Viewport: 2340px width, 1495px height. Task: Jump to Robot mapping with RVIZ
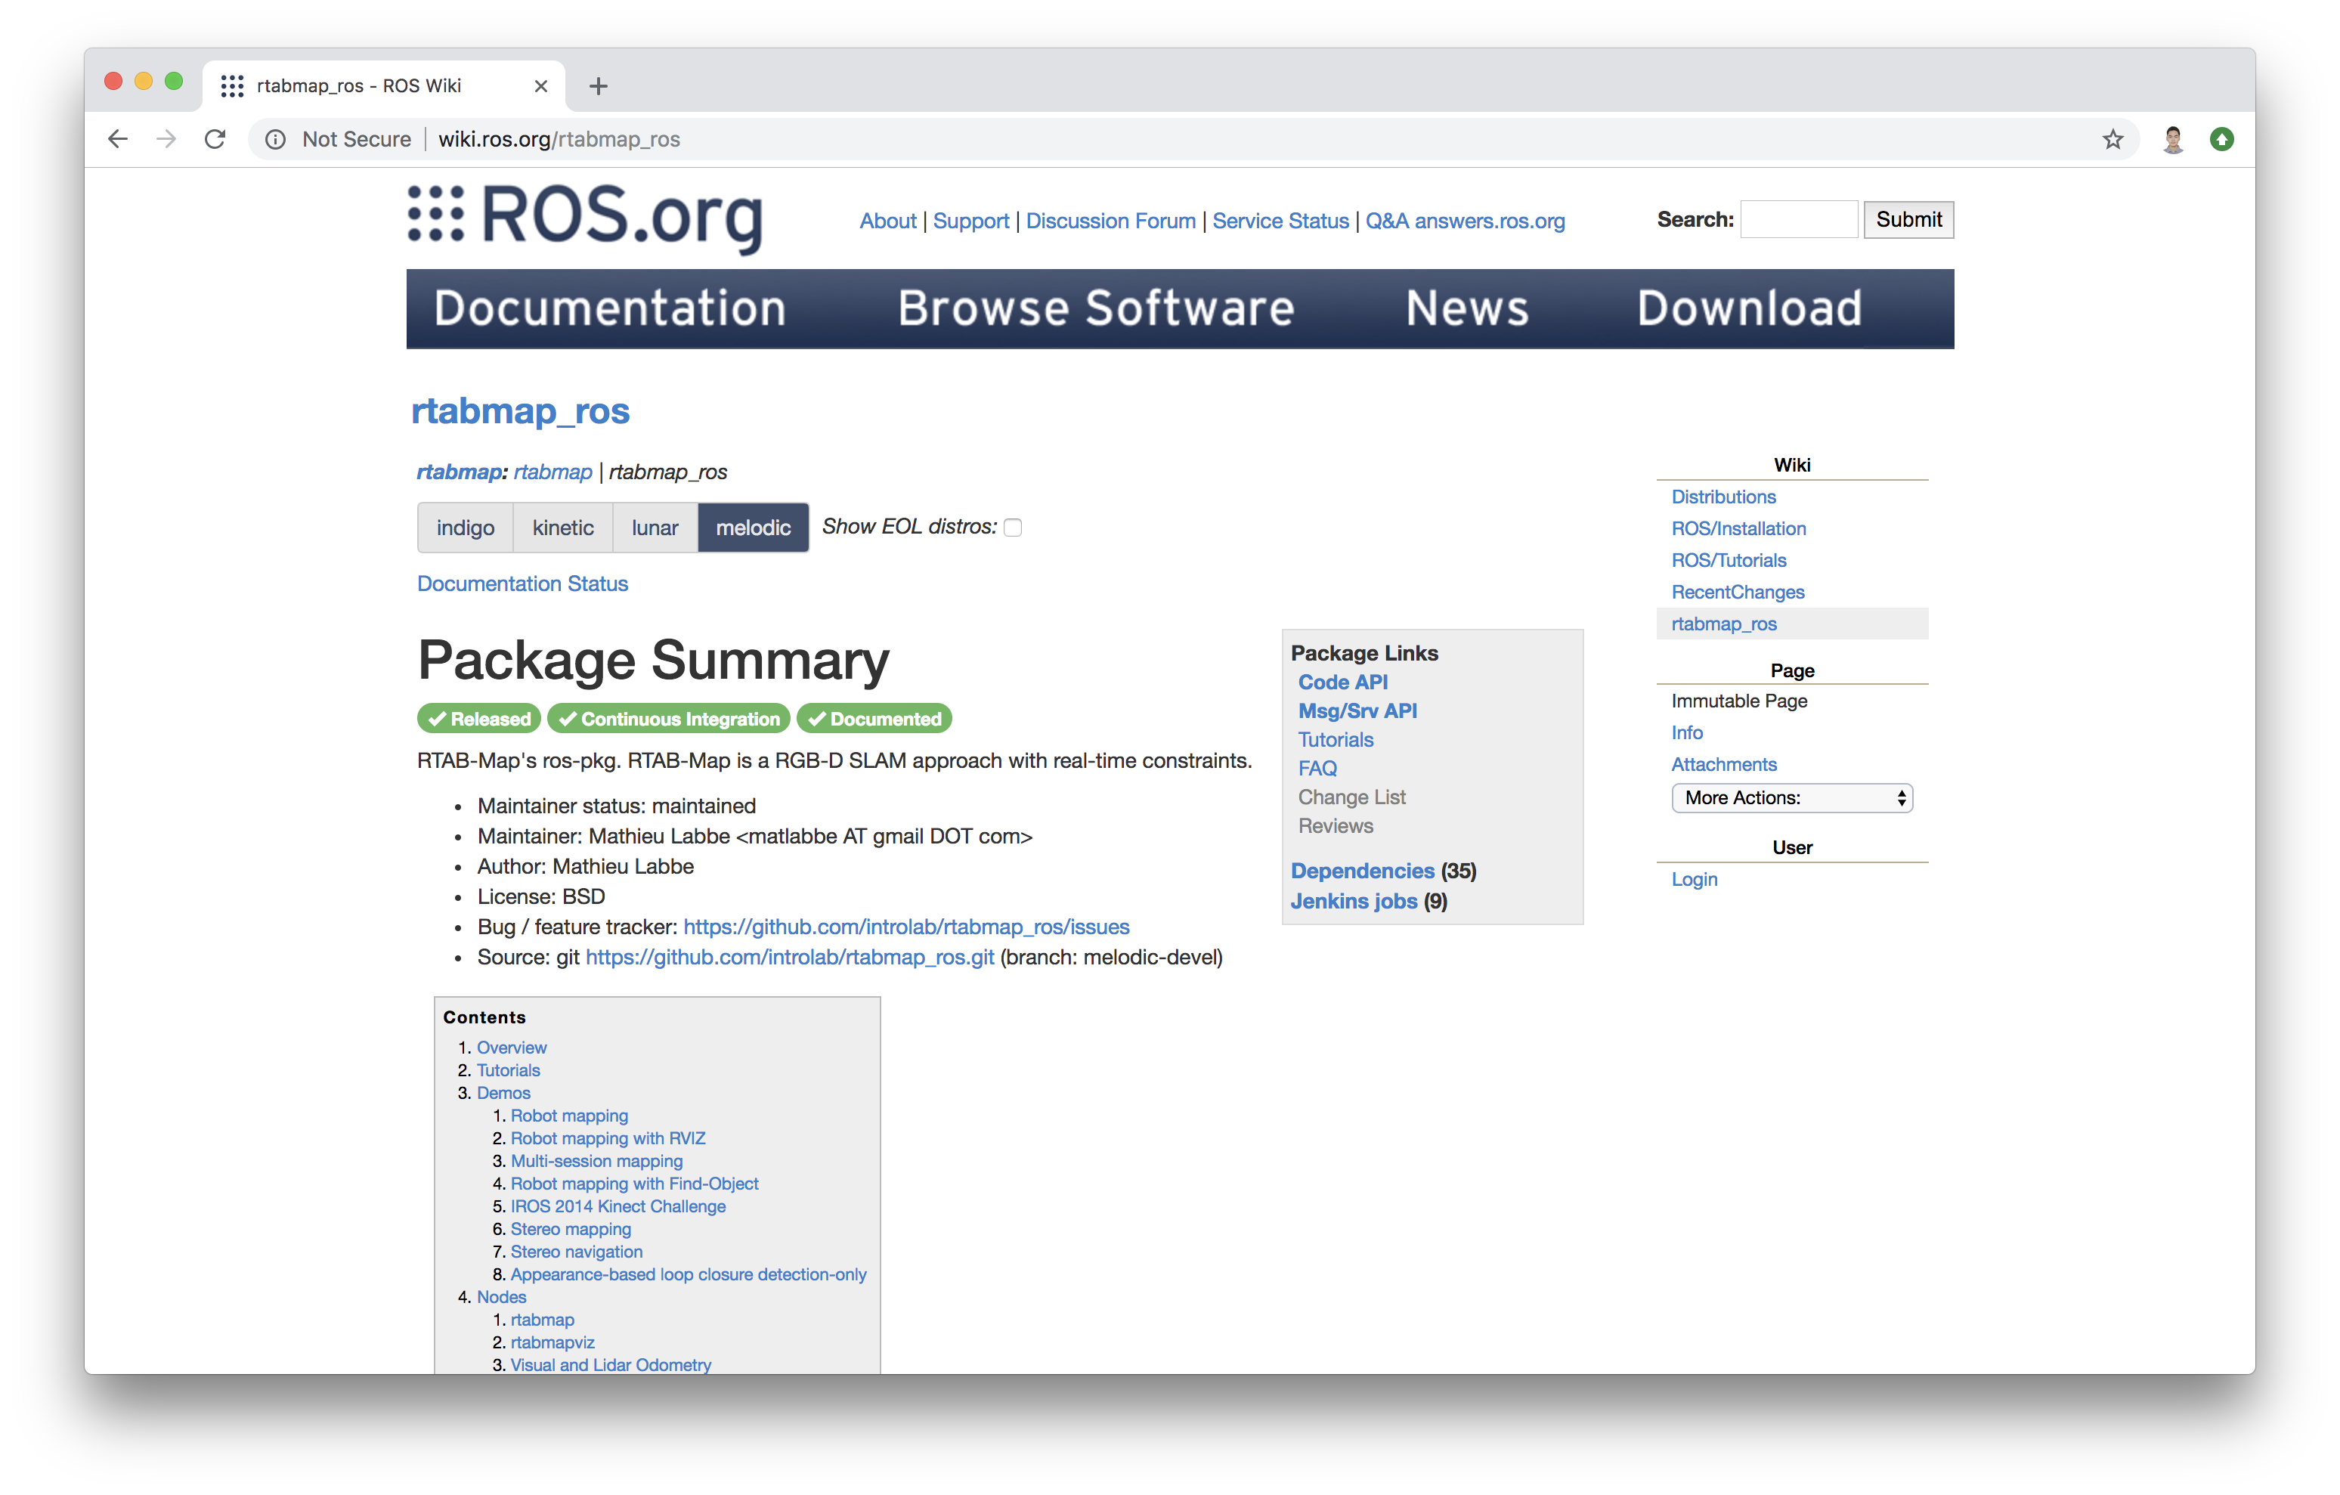pyautogui.click(x=608, y=1138)
